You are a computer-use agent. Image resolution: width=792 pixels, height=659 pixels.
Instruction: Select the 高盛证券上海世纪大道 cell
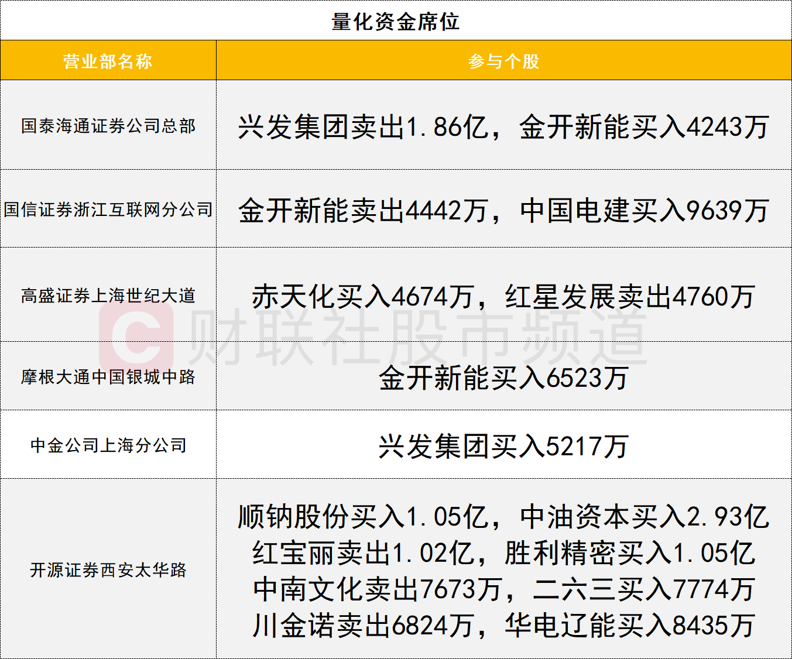108,296
